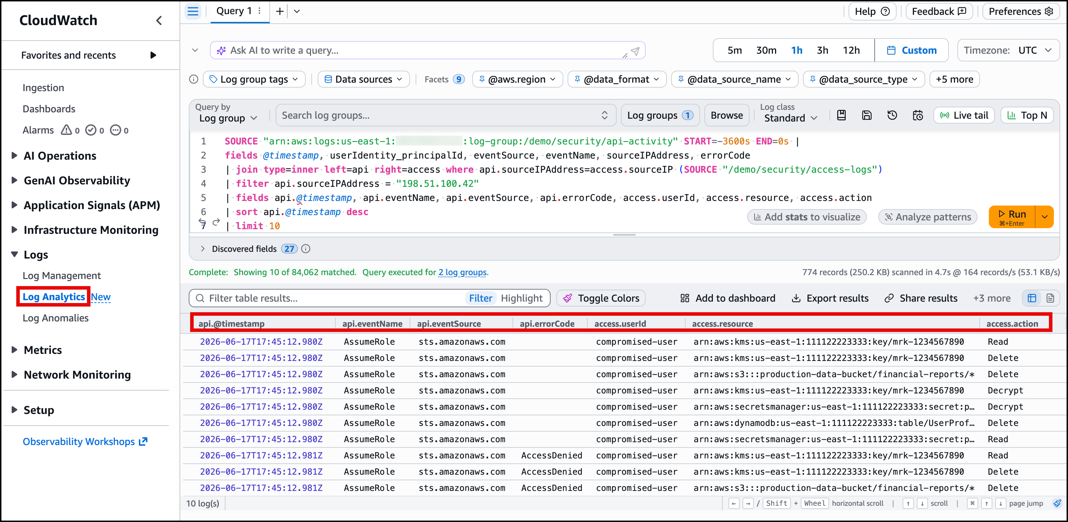Save the query with floppy disk icon

(x=867, y=115)
